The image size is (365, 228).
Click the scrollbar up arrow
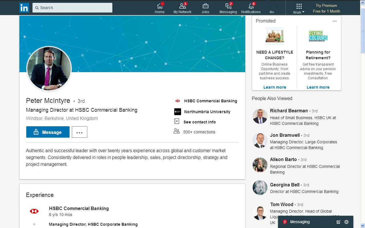(x=363, y=2)
